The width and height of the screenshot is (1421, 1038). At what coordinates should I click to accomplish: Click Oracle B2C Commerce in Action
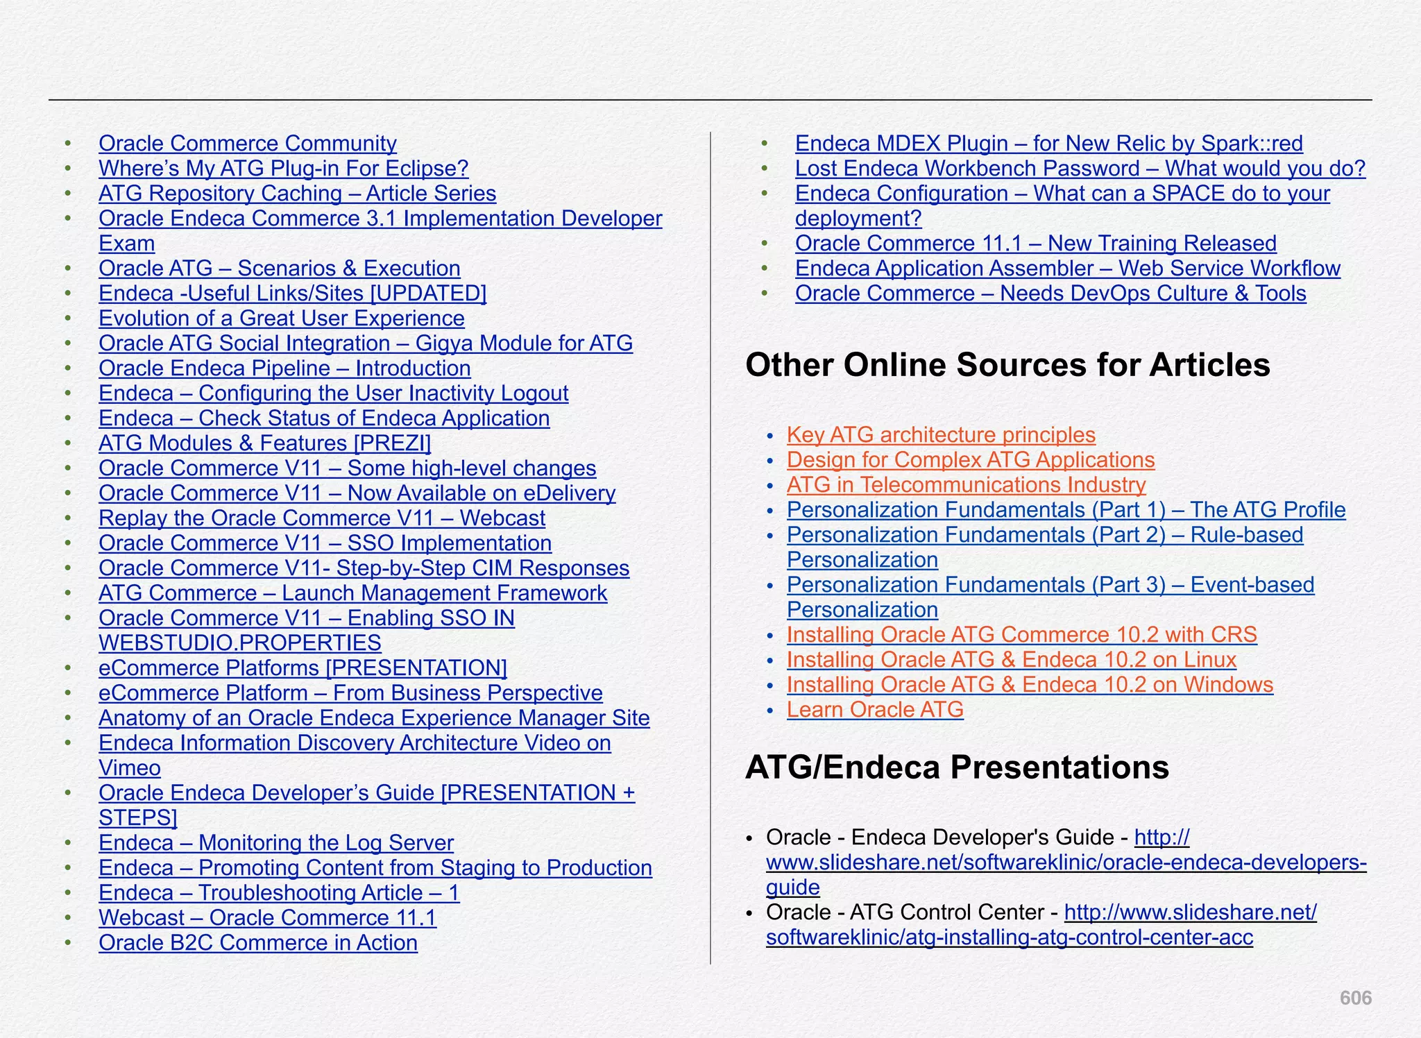click(258, 943)
